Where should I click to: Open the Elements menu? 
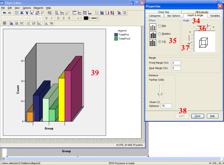(x=38, y=8)
